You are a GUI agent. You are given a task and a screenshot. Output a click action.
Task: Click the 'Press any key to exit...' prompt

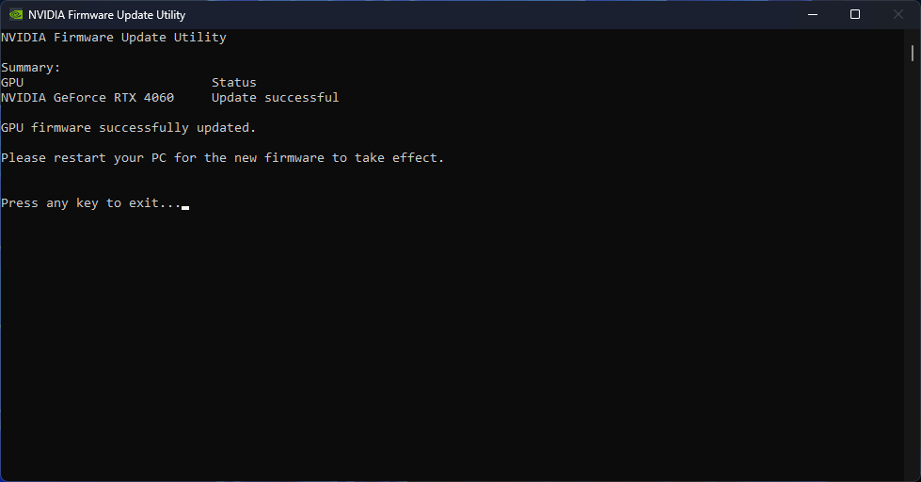91,202
